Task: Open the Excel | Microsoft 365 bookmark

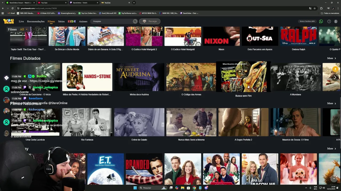Action: point(108,13)
